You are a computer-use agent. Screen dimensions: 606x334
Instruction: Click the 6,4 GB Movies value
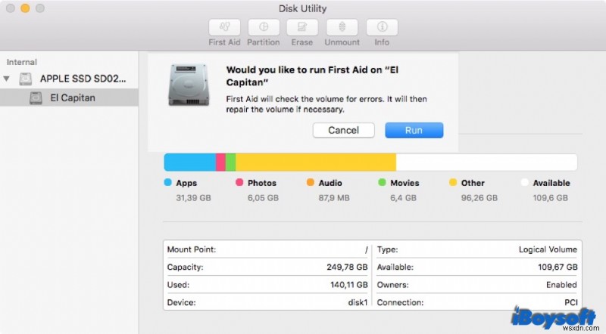tap(404, 198)
